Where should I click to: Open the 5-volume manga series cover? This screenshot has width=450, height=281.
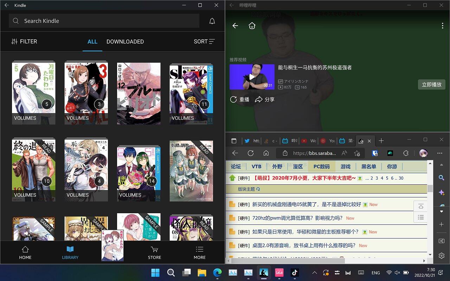(34, 93)
